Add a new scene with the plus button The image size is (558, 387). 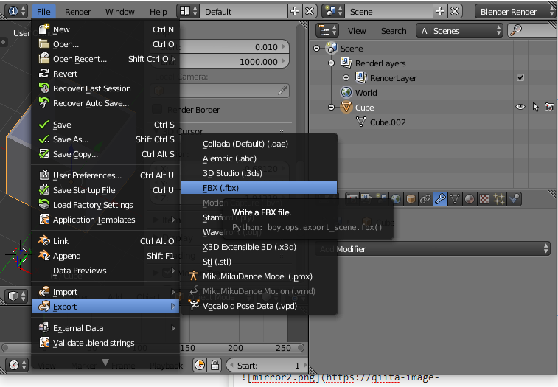[440, 11]
